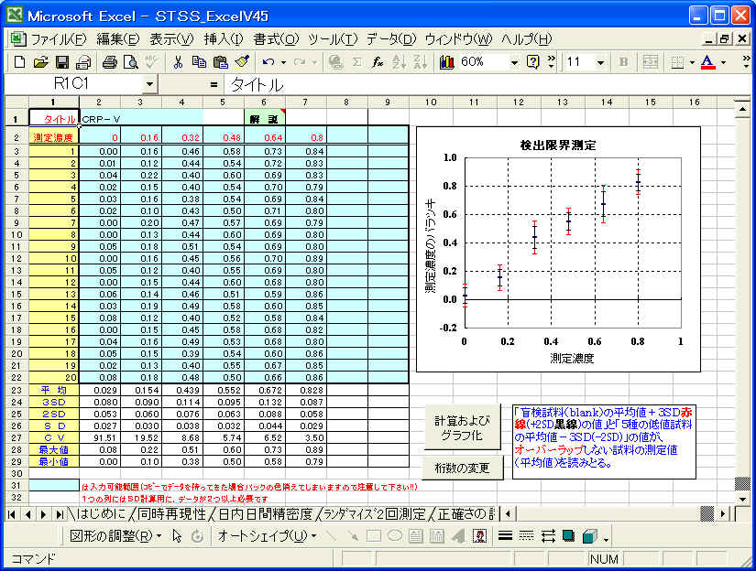Copy the selected cells
This screenshot has height=571, width=756.
[x=199, y=62]
